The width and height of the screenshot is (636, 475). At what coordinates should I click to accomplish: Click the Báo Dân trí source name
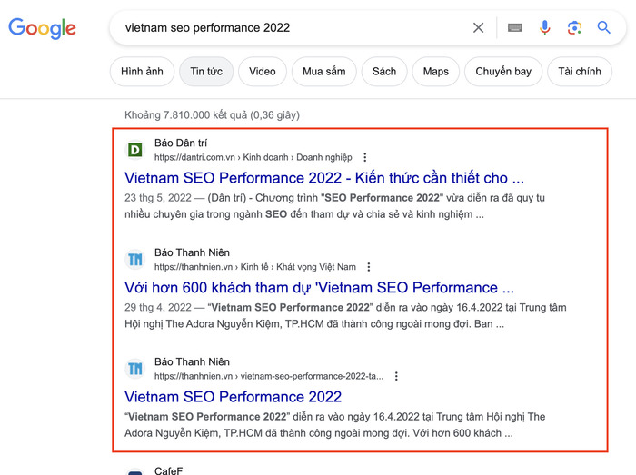(x=181, y=143)
